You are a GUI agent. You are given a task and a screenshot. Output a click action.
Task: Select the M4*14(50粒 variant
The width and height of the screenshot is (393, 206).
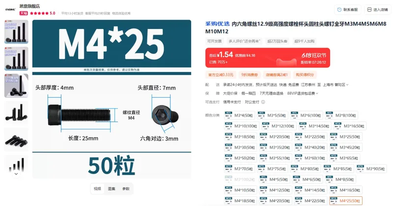tap(311, 190)
